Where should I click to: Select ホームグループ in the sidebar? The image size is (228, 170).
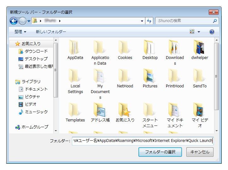35,127
